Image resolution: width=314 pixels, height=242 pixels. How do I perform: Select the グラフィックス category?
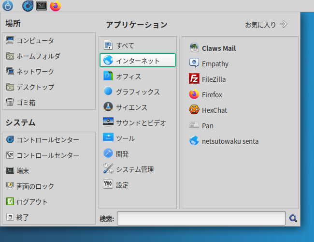(x=138, y=91)
